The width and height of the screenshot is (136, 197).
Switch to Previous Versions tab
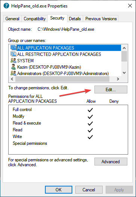click(x=101, y=19)
